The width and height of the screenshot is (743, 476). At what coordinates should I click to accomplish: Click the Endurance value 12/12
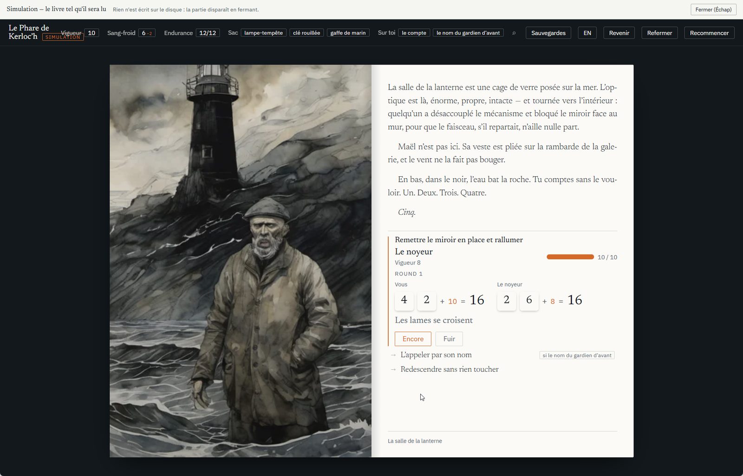click(208, 33)
